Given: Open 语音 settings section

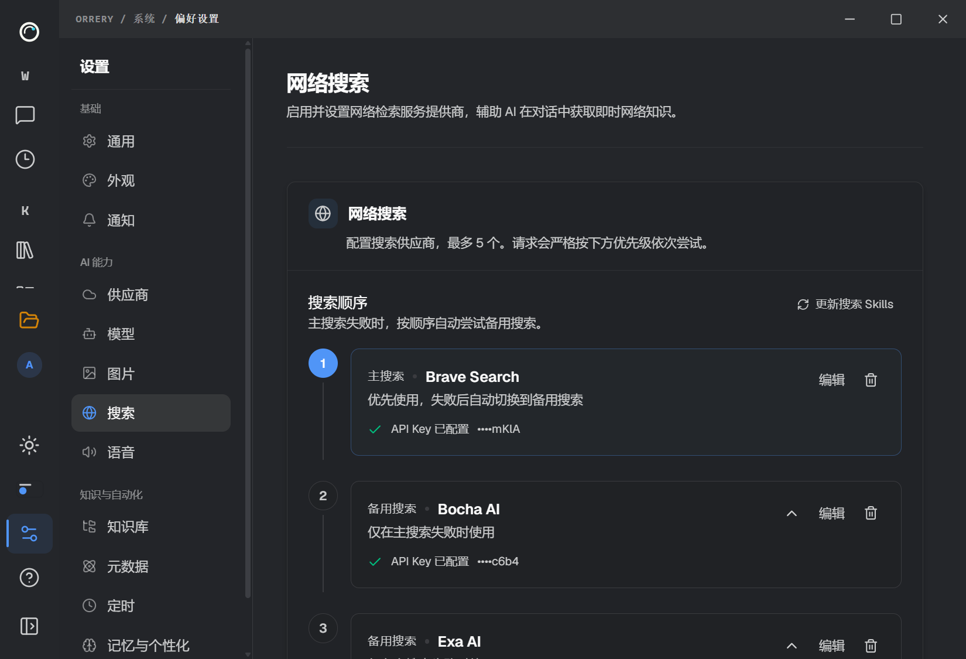Looking at the screenshot, I should pos(151,452).
